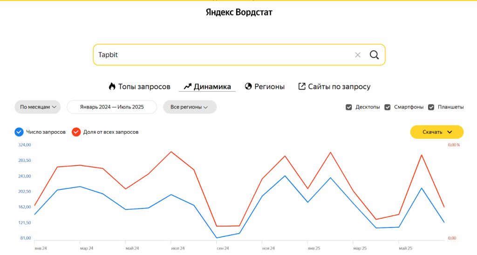
Task: Open the Регионы tab
Action: tap(269, 87)
